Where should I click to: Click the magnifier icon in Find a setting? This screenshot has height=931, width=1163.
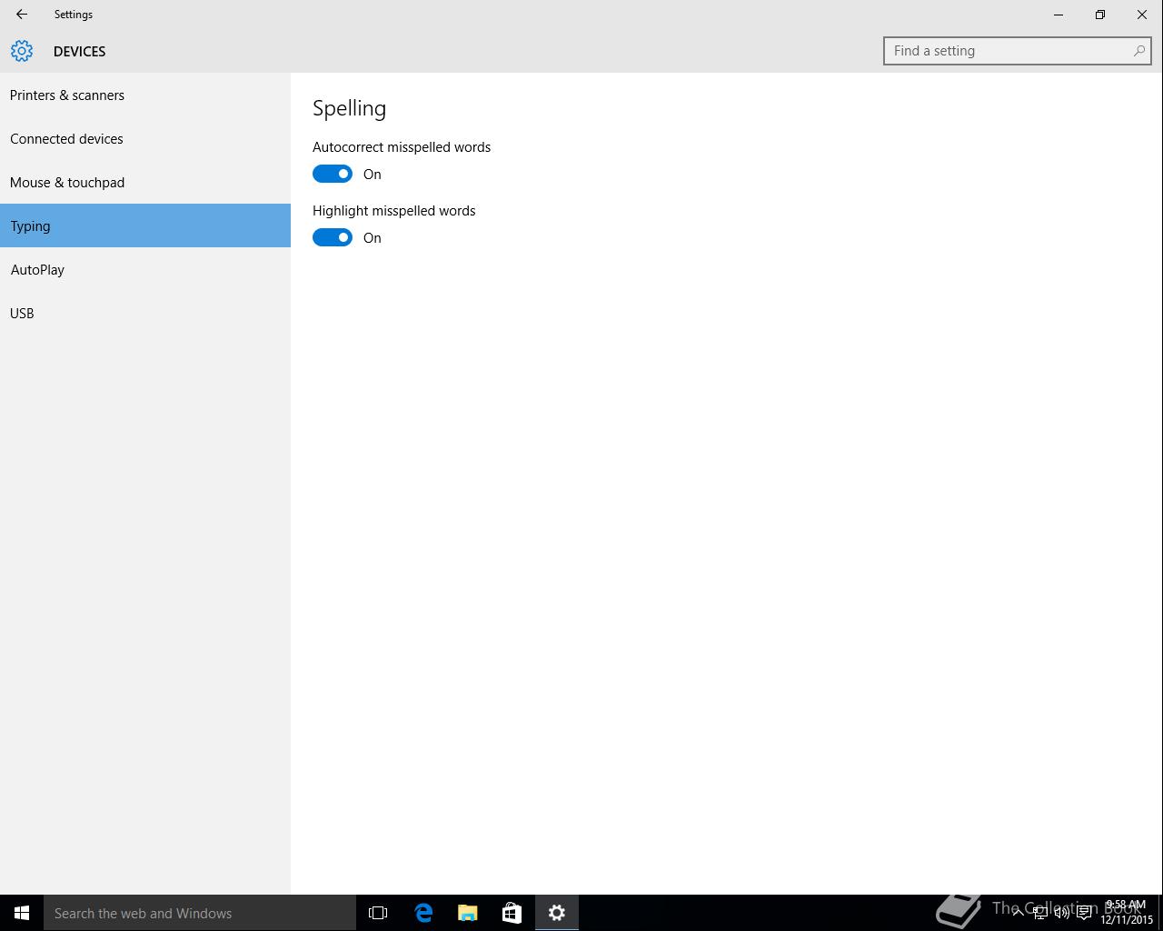pos(1138,51)
